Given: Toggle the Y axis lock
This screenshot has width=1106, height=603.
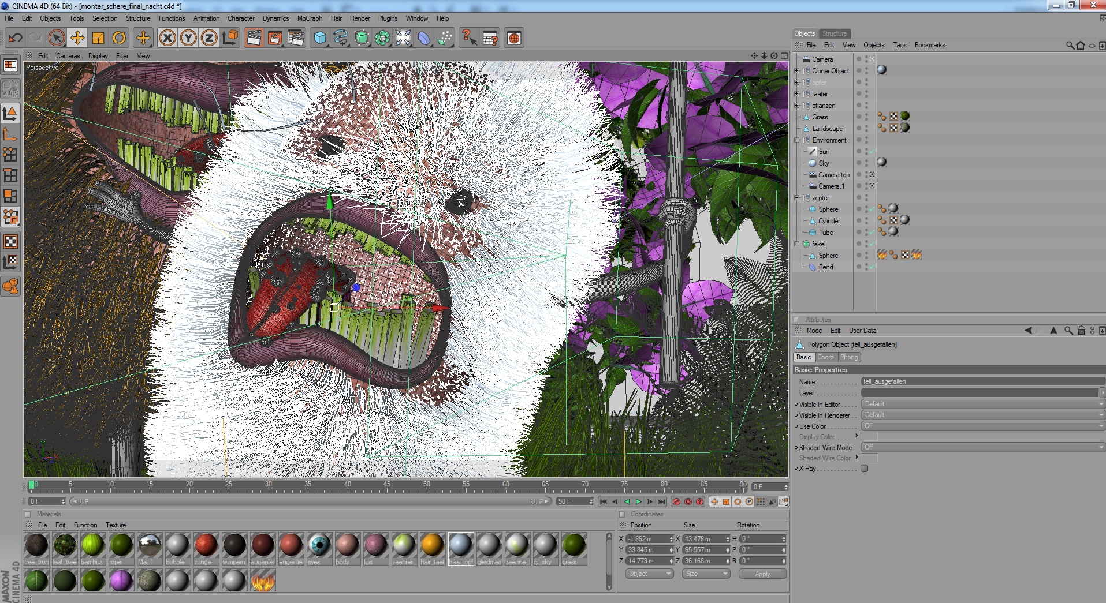Looking at the screenshot, I should (x=188, y=38).
